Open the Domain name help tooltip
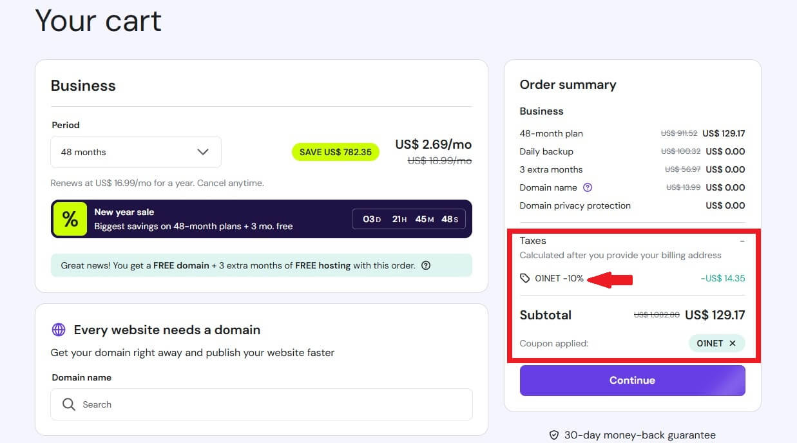This screenshot has height=443, width=797. tap(587, 187)
